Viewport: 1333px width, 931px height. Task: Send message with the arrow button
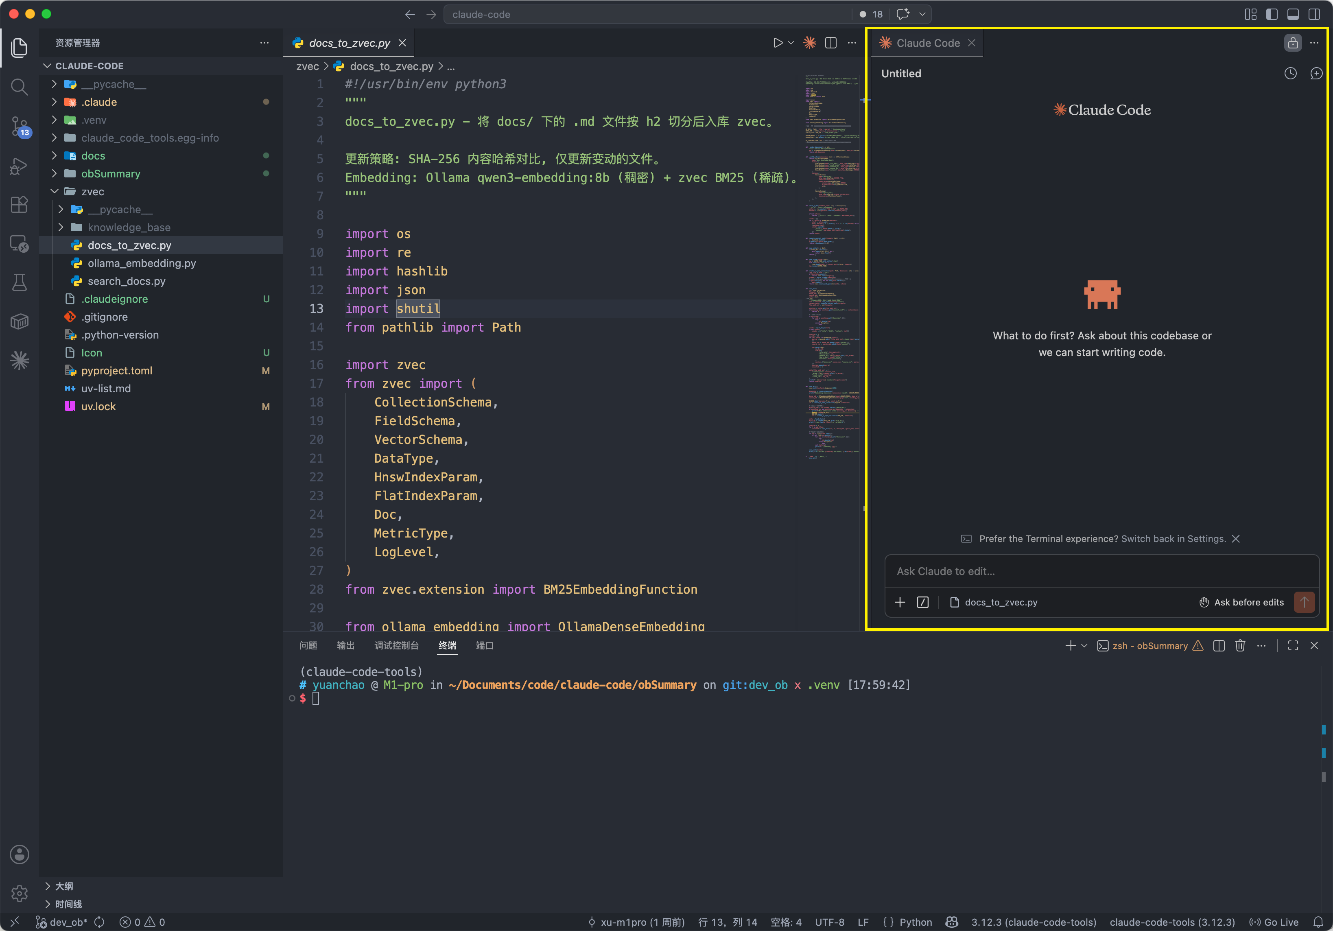[x=1304, y=603]
